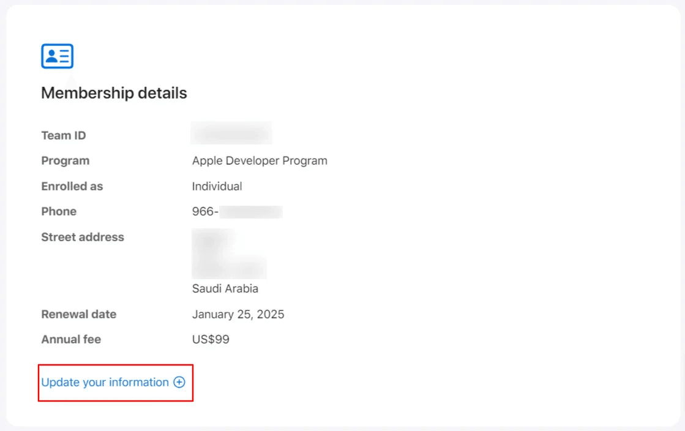Select the US$99 fee amount

pos(211,339)
